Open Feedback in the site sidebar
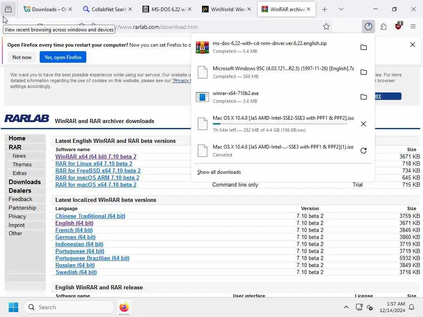This screenshot has height=317, width=423. click(20, 199)
